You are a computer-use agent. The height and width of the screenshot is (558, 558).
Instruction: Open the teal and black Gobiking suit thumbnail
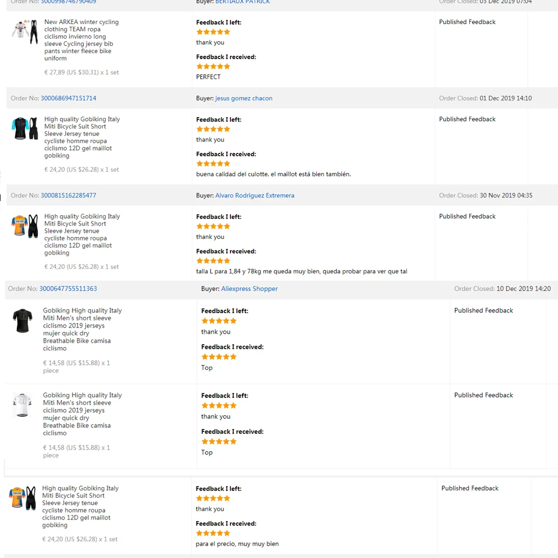pos(25,128)
